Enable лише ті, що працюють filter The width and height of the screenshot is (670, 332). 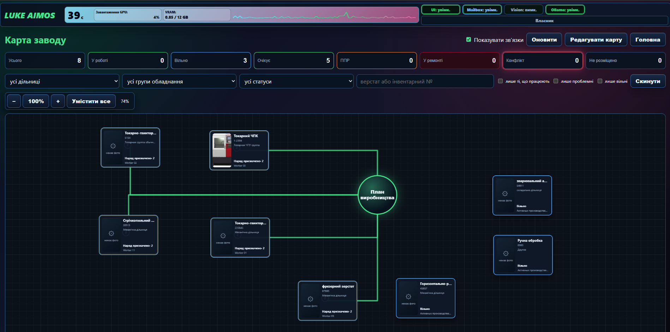coord(500,81)
